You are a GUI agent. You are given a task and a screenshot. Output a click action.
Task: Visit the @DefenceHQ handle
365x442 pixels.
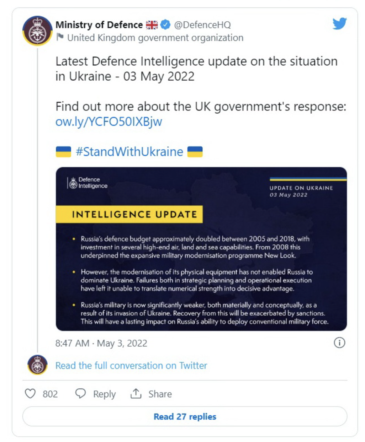(x=202, y=25)
